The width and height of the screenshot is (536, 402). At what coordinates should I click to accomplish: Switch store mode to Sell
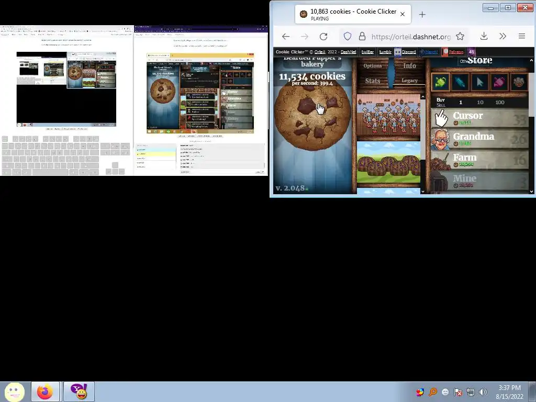coord(441,105)
